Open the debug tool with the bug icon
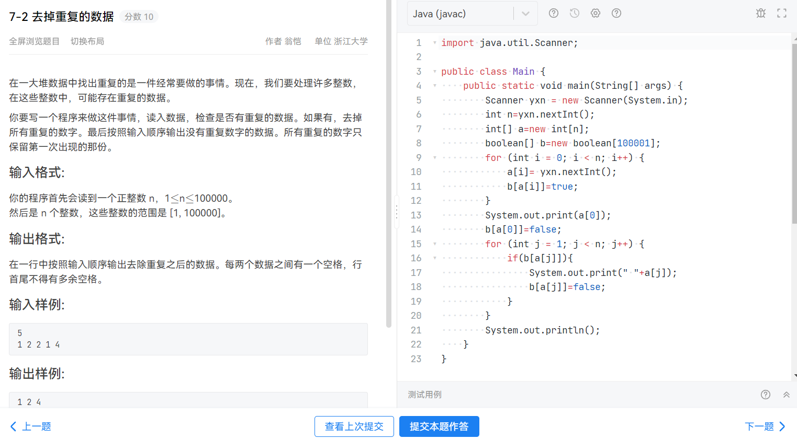The width and height of the screenshot is (797, 439). [761, 14]
